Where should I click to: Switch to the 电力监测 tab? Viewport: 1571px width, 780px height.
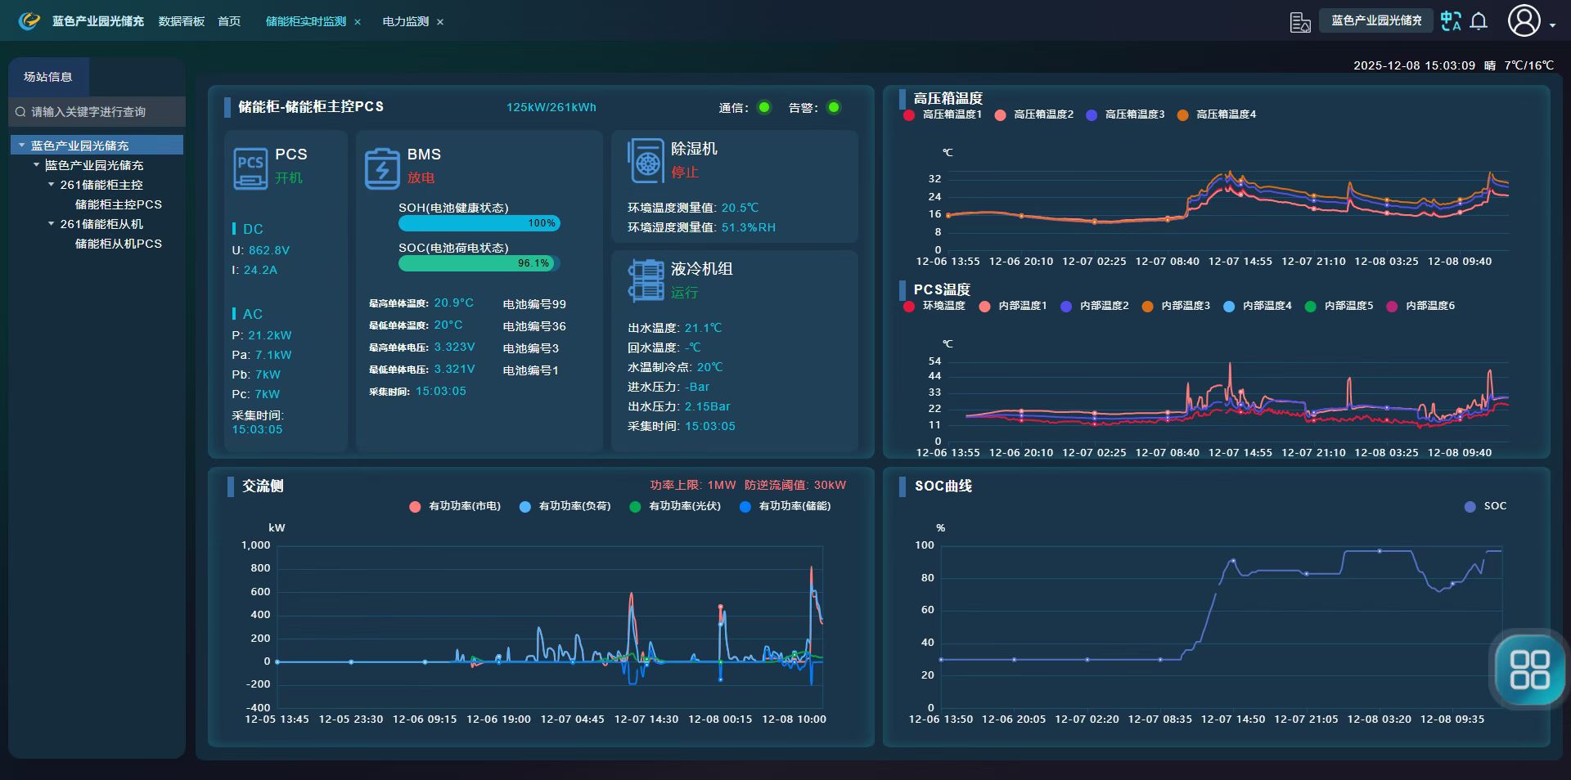pos(405,22)
